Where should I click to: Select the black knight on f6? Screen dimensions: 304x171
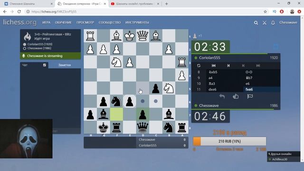(116, 101)
